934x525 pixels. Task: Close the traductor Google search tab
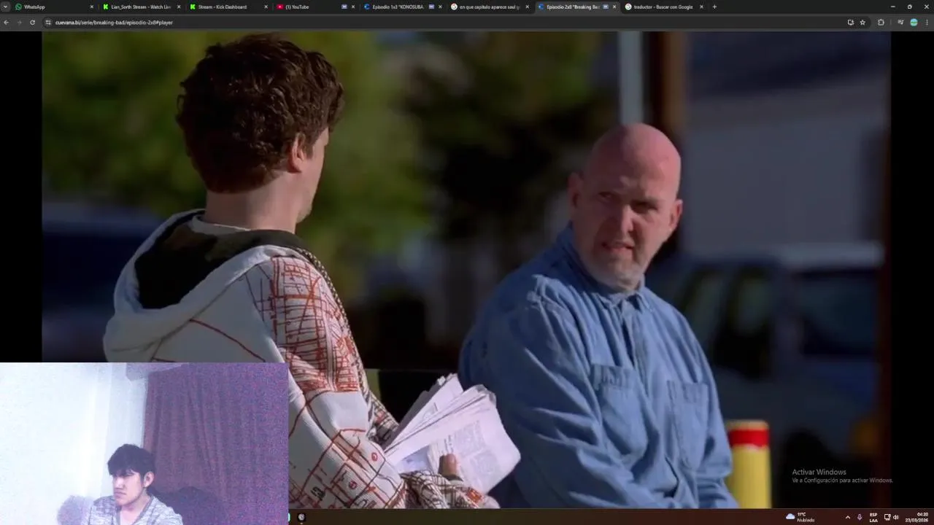pyautogui.click(x=701, y=7)
